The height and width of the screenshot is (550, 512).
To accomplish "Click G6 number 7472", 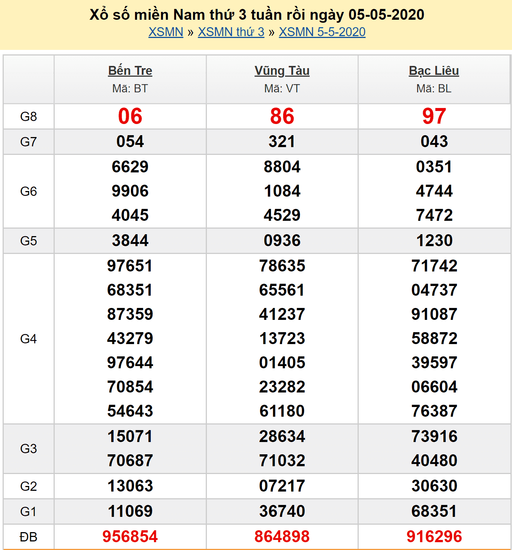I will tap(434, 215).
